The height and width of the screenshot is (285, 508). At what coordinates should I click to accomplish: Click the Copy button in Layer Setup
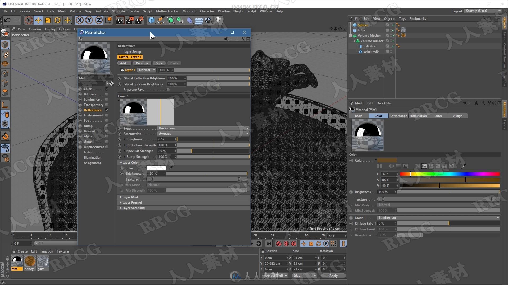pyautogui.click(x=159, y=63)
